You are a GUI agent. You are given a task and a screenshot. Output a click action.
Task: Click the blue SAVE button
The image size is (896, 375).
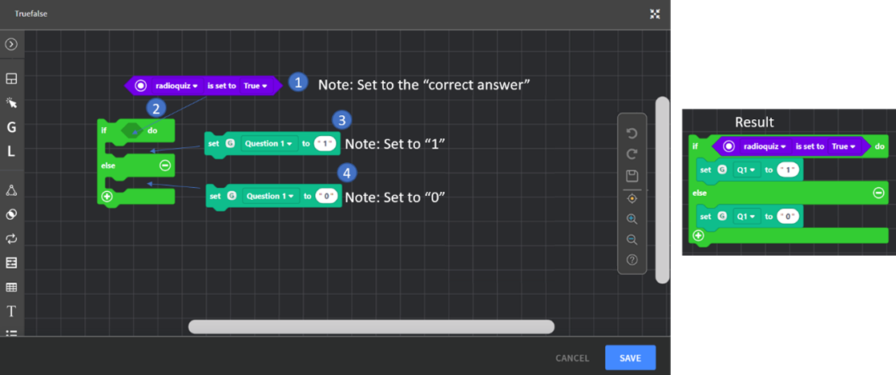pos(630,358)
